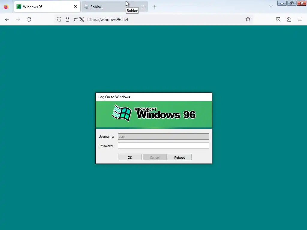
Task: Open the Extensions puzzle icon
Action: pos(289,19)
